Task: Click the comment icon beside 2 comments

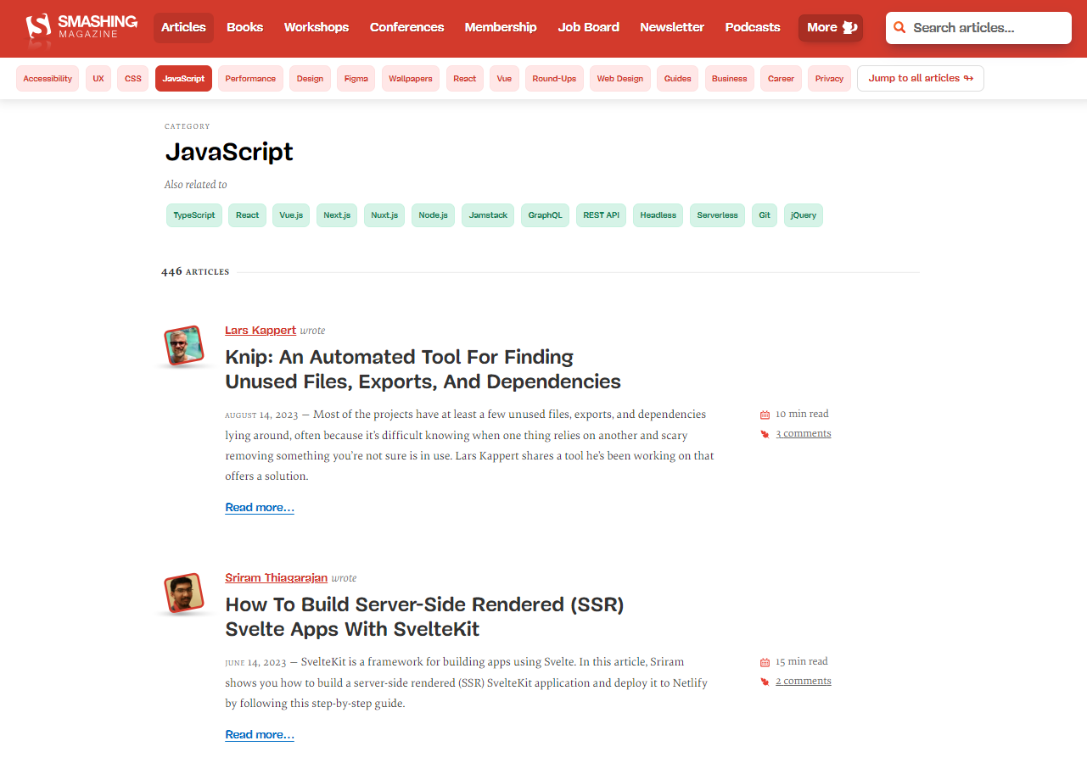Action: (765, 682)
